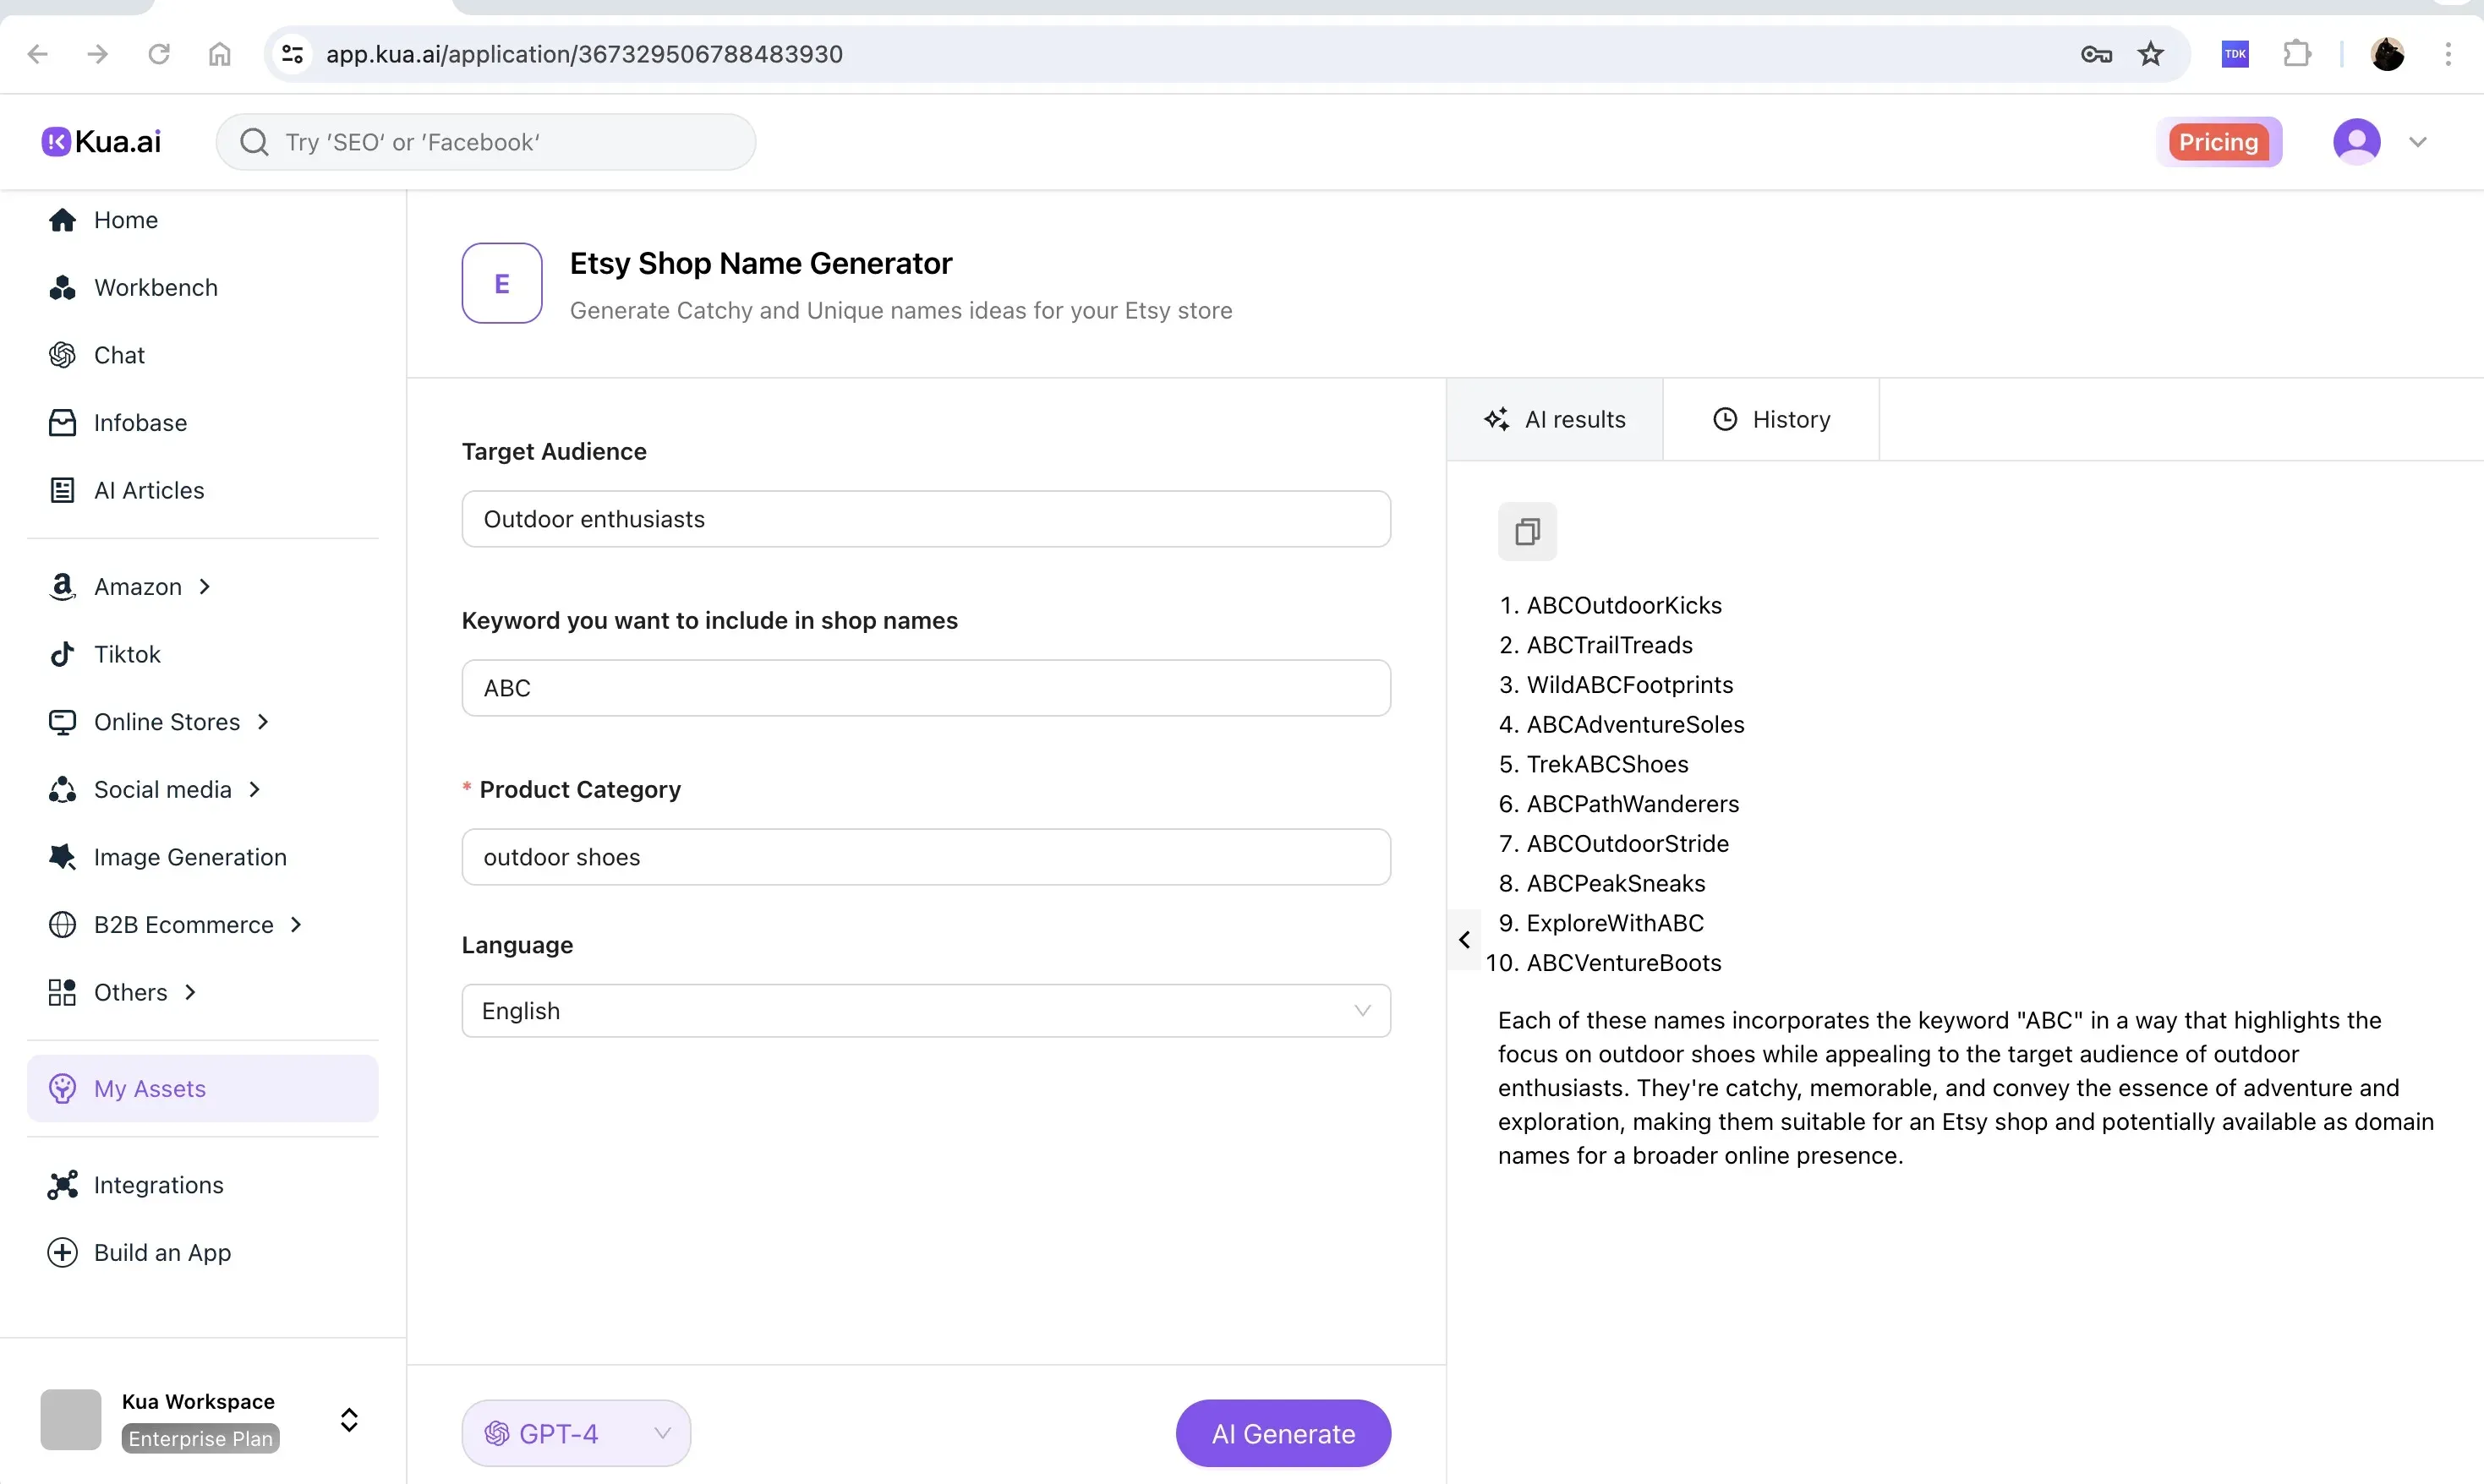Expand Online Stores submenu

(x=167, y=722)
